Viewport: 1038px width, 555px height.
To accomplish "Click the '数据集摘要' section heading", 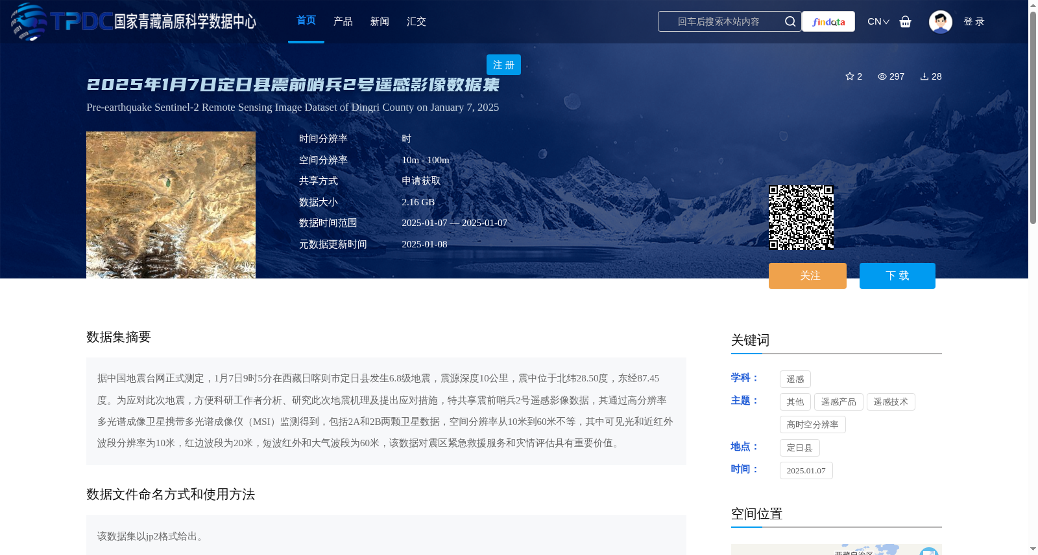I will click(119, 337).
